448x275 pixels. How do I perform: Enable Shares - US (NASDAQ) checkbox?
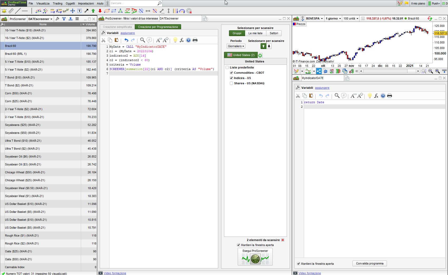(231, 83)
